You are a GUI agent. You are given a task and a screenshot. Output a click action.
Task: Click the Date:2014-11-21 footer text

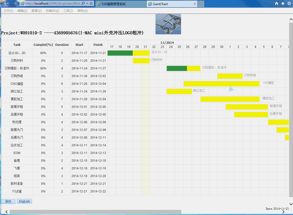(x=277, y=208)
